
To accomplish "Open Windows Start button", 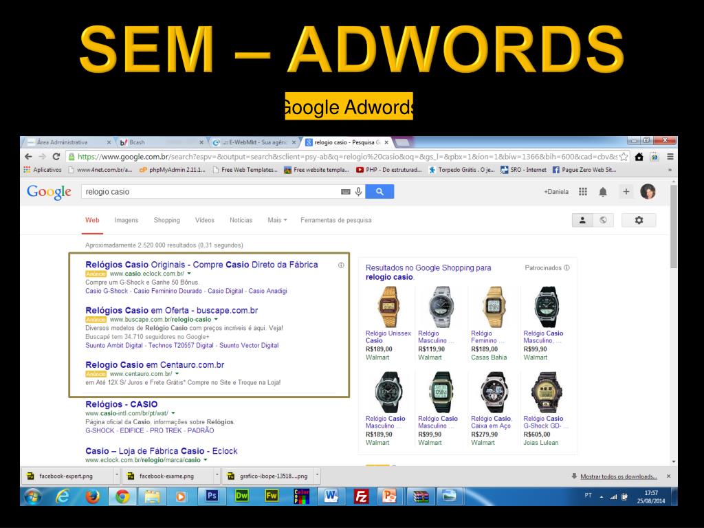I will point(33,496).
